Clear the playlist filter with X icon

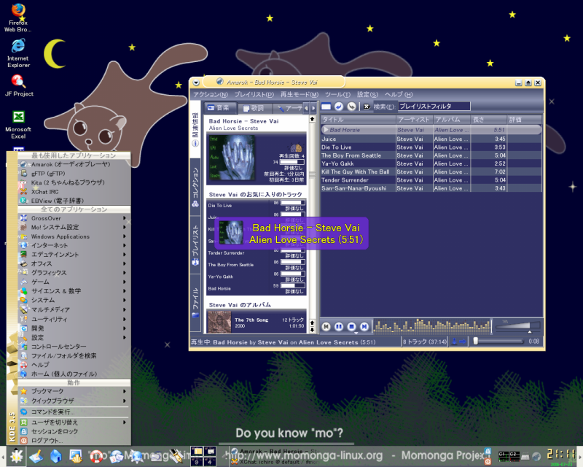pyautogui.click(x=367, y=107)
